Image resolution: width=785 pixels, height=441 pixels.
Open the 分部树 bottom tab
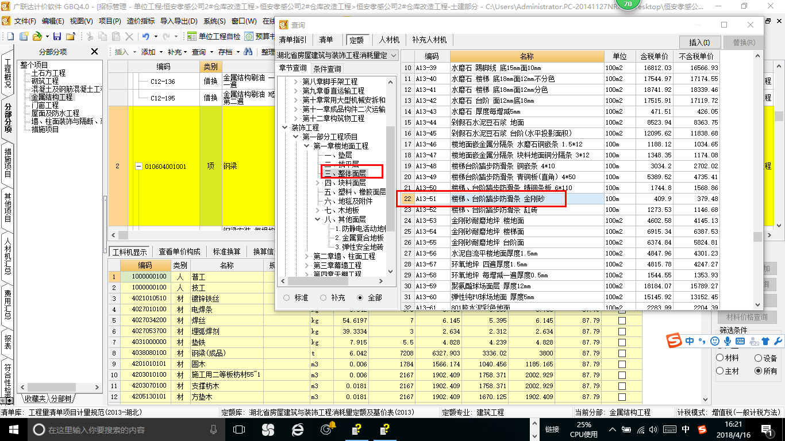[61, 399]
